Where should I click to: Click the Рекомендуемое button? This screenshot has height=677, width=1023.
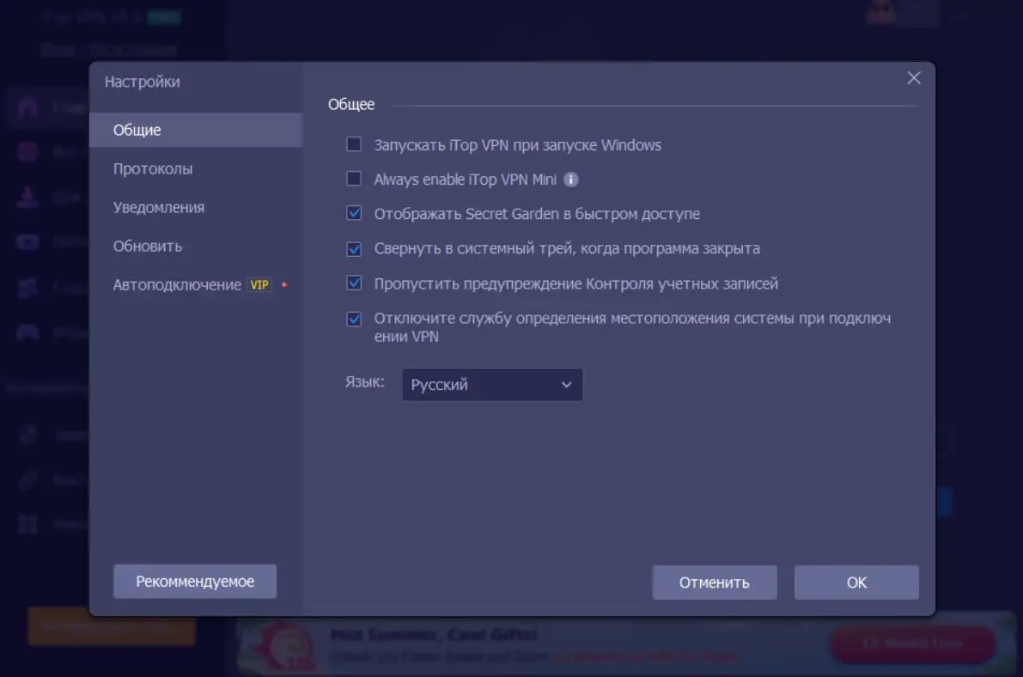(194, 581)
